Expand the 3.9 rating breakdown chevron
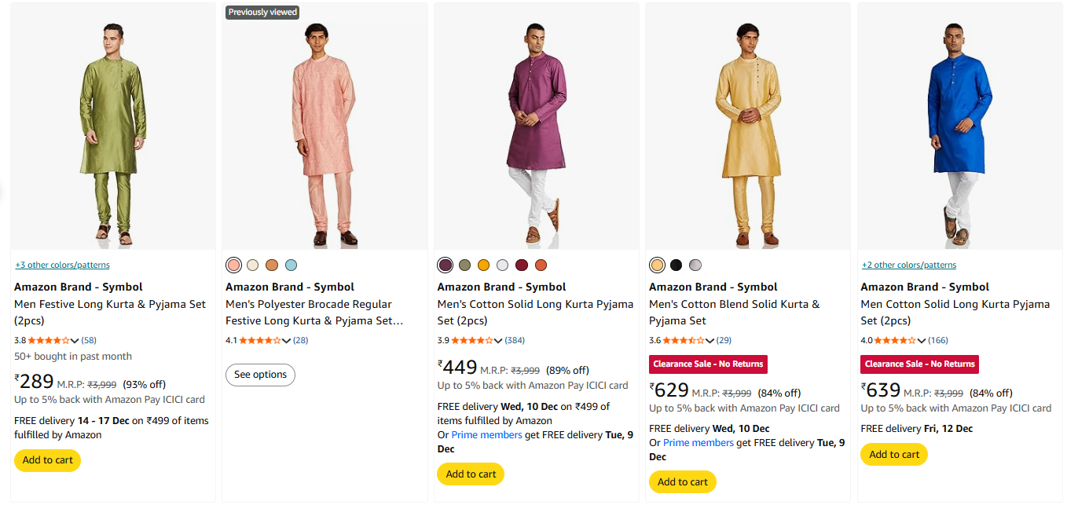 (x=498, y=341)
